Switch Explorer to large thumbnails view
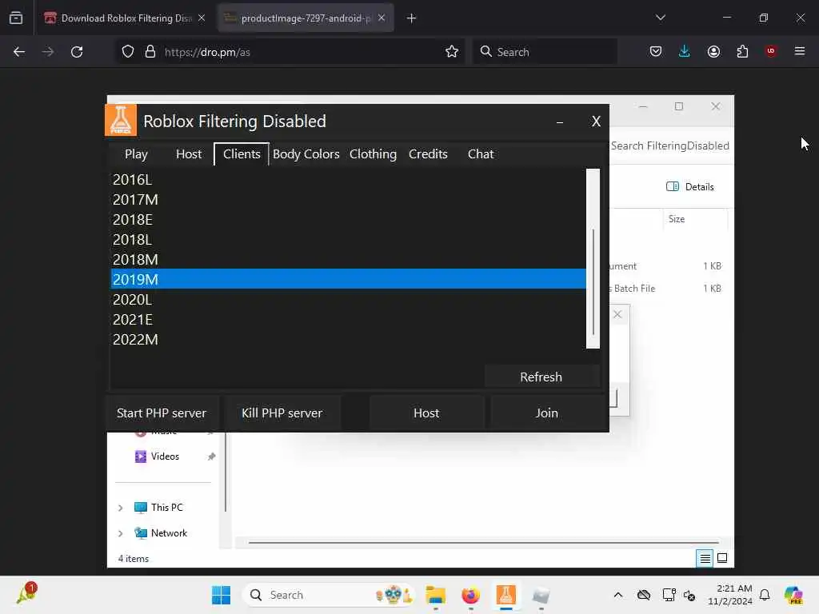Screen dimensions: 819x614 (x=722, y=559)
